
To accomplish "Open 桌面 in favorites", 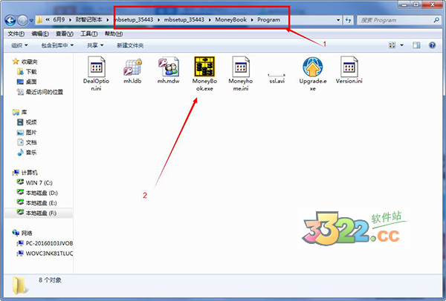I will coord(31,82).
